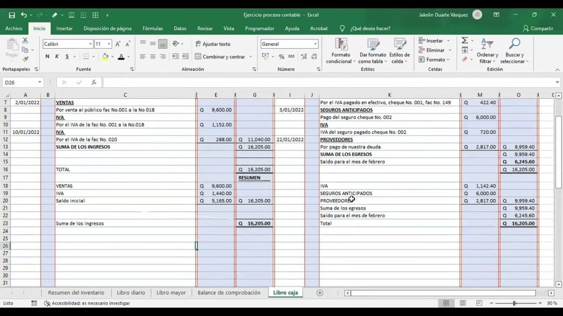This screenshot has height=316, width=563.
Task: Switch to the Libro diario sheet tab
Action: click(131, 293)
